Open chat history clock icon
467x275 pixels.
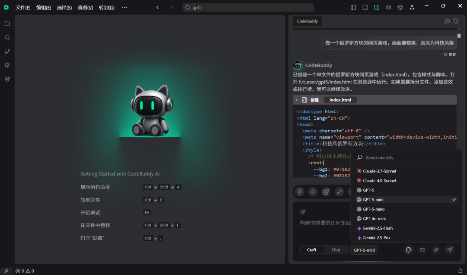456,21
